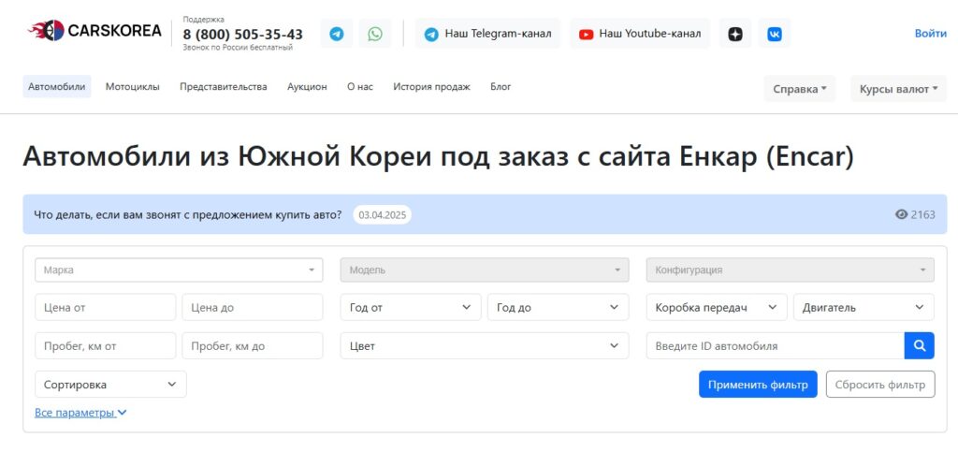Image resolution: width=958 pixels, height=452 pixels.
Task: Focus the Введите ID автомобиля field
Action: pos(776,345)
